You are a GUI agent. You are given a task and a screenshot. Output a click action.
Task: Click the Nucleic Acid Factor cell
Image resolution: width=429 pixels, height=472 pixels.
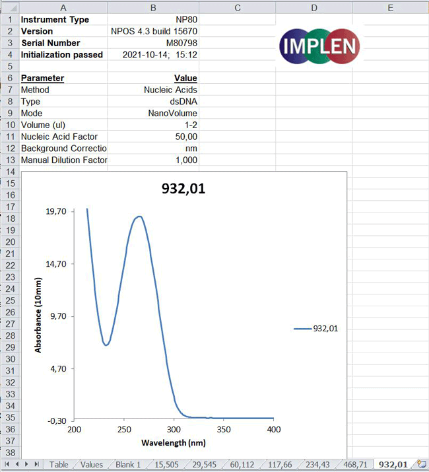tap(63, 137)
